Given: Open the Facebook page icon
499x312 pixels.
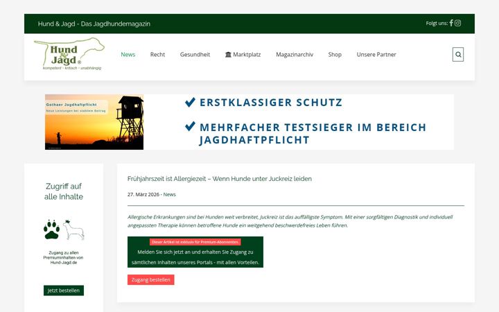Looking at the screenshot, I should click(x=451, y=23).
